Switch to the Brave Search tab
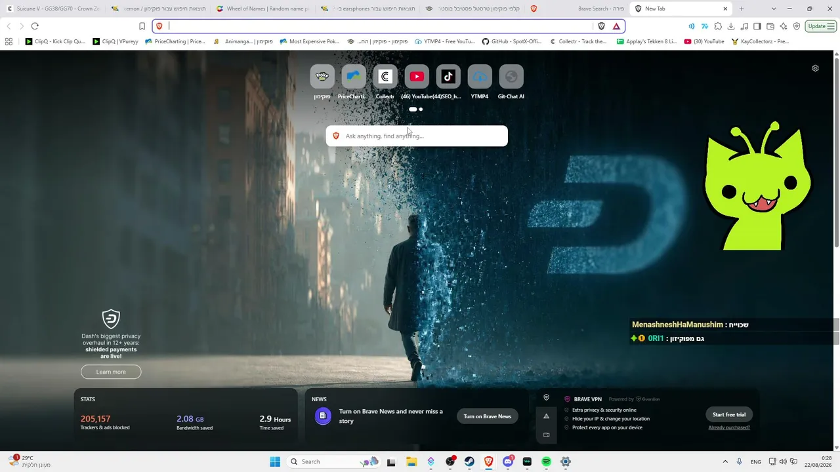Viewport: 840px width, 472px height. 577,9
